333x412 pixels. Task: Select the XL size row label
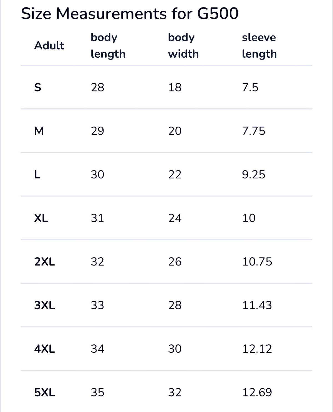click(41, 218)
